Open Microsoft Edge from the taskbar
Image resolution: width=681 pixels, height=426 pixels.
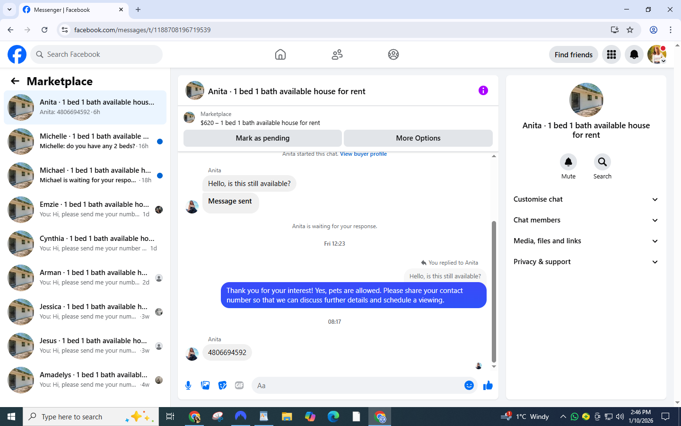click(333, 417)
